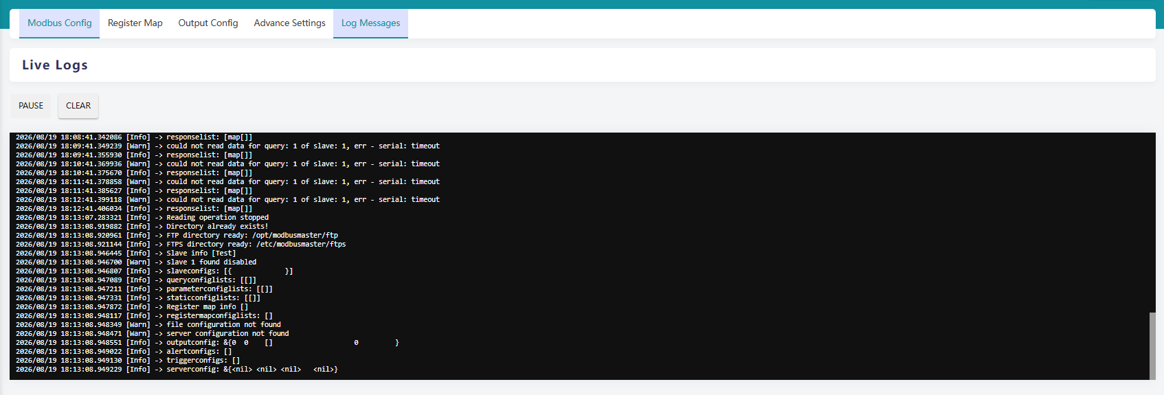Image resolution: width=1164 pixels, height=395 pixels.
Task: Click the 'triggerconfigs: []' log line
Action: click(128, 361)
